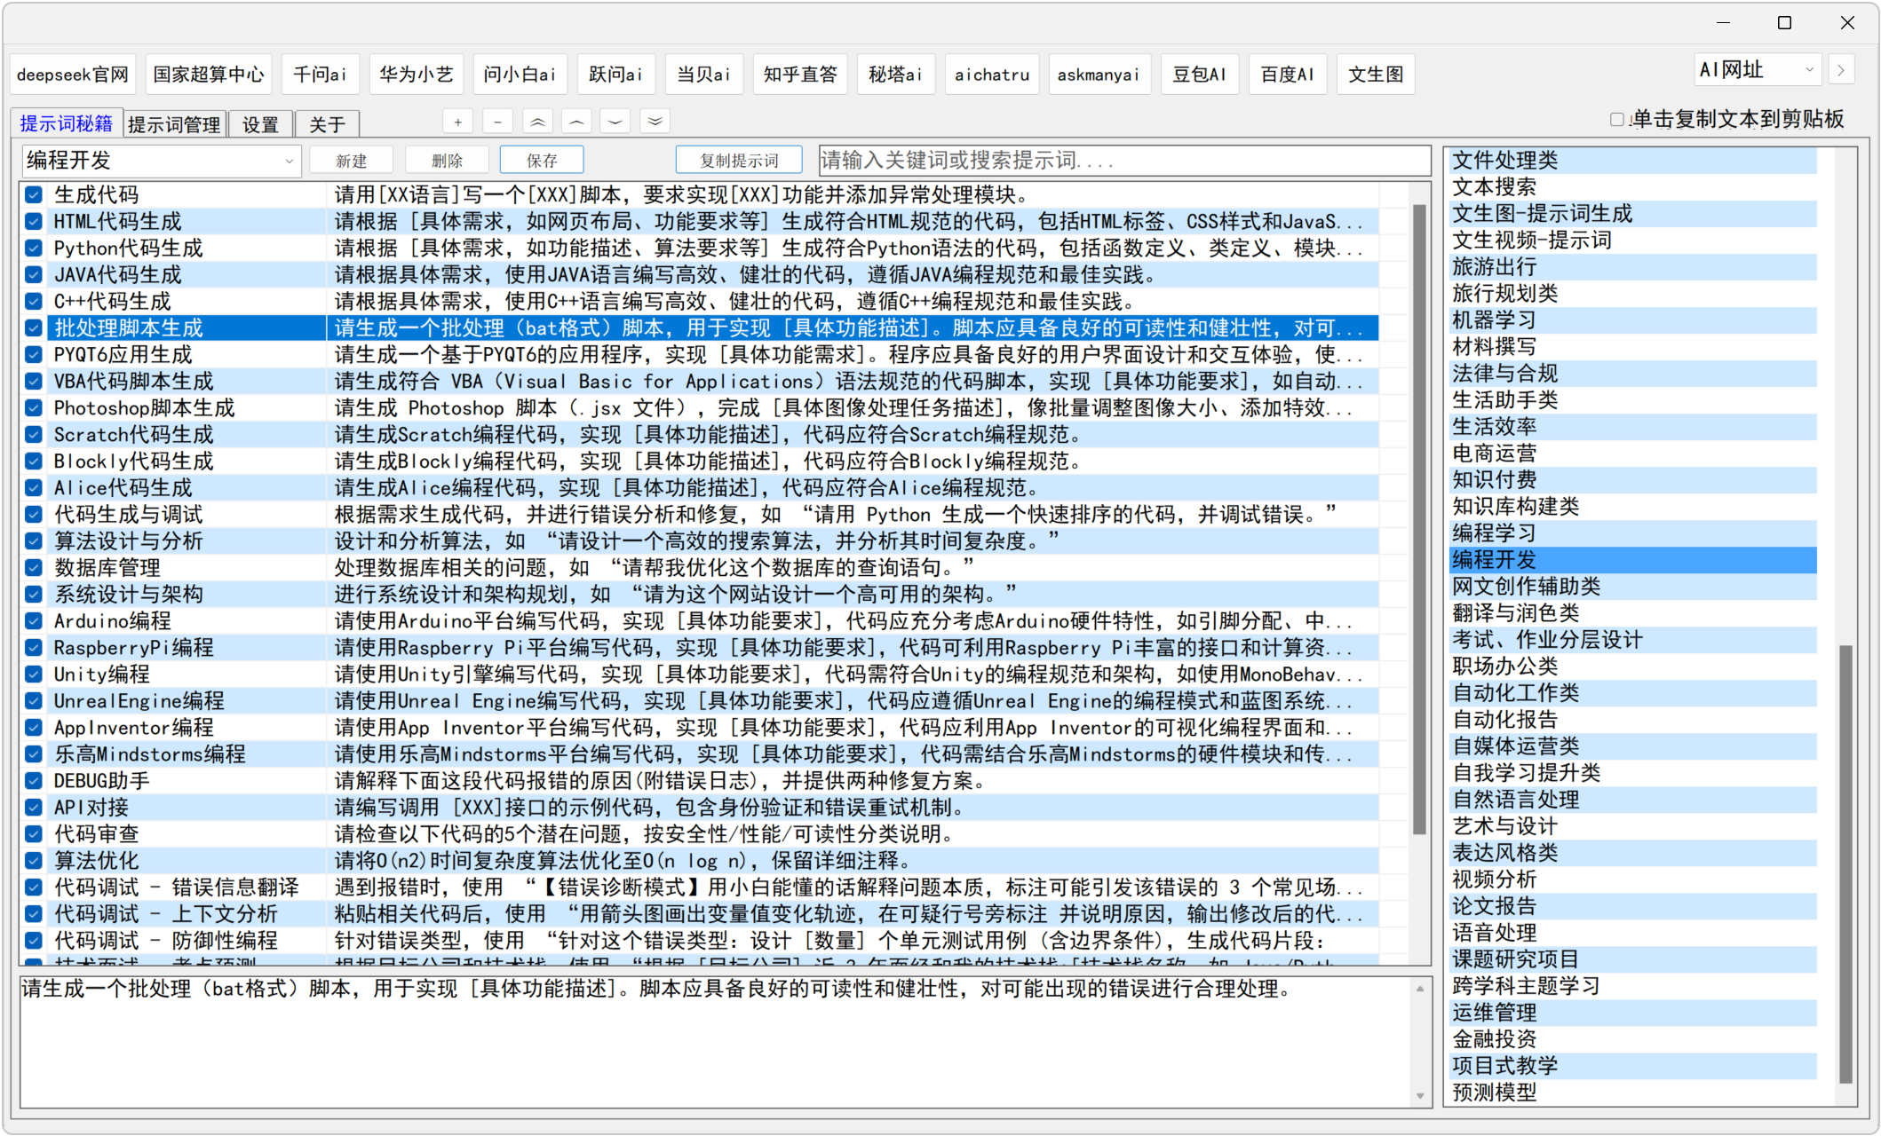The height and width of the screenshot is (1136, 1881).
Task: Click the plus (add) toolbar icon
Action: click(457, 122)
